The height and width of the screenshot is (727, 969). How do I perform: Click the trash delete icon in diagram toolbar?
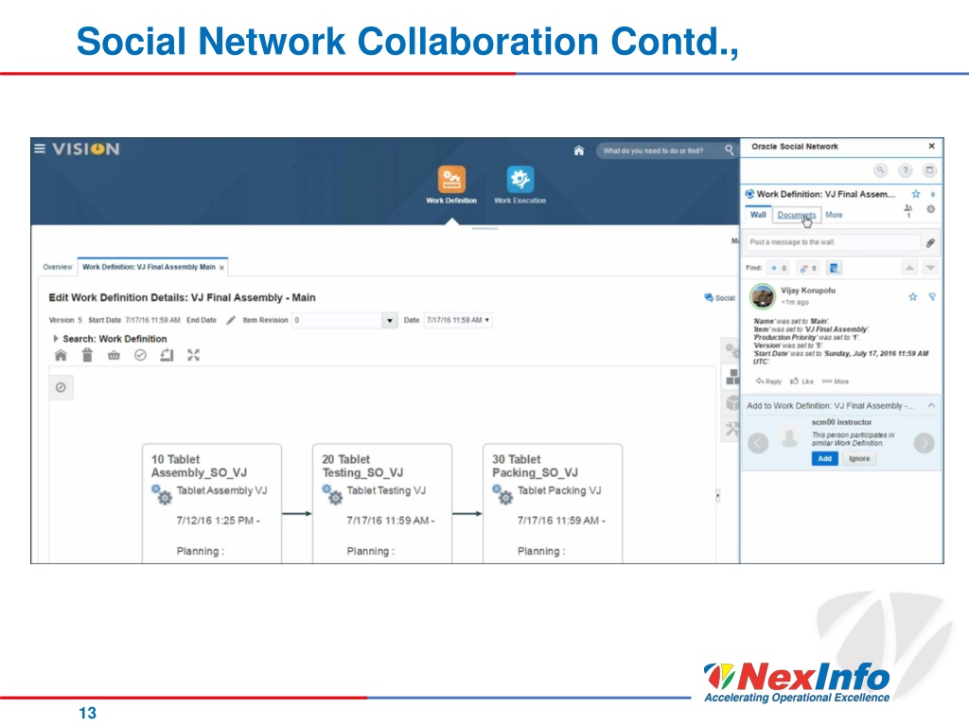tap(87, 355)
